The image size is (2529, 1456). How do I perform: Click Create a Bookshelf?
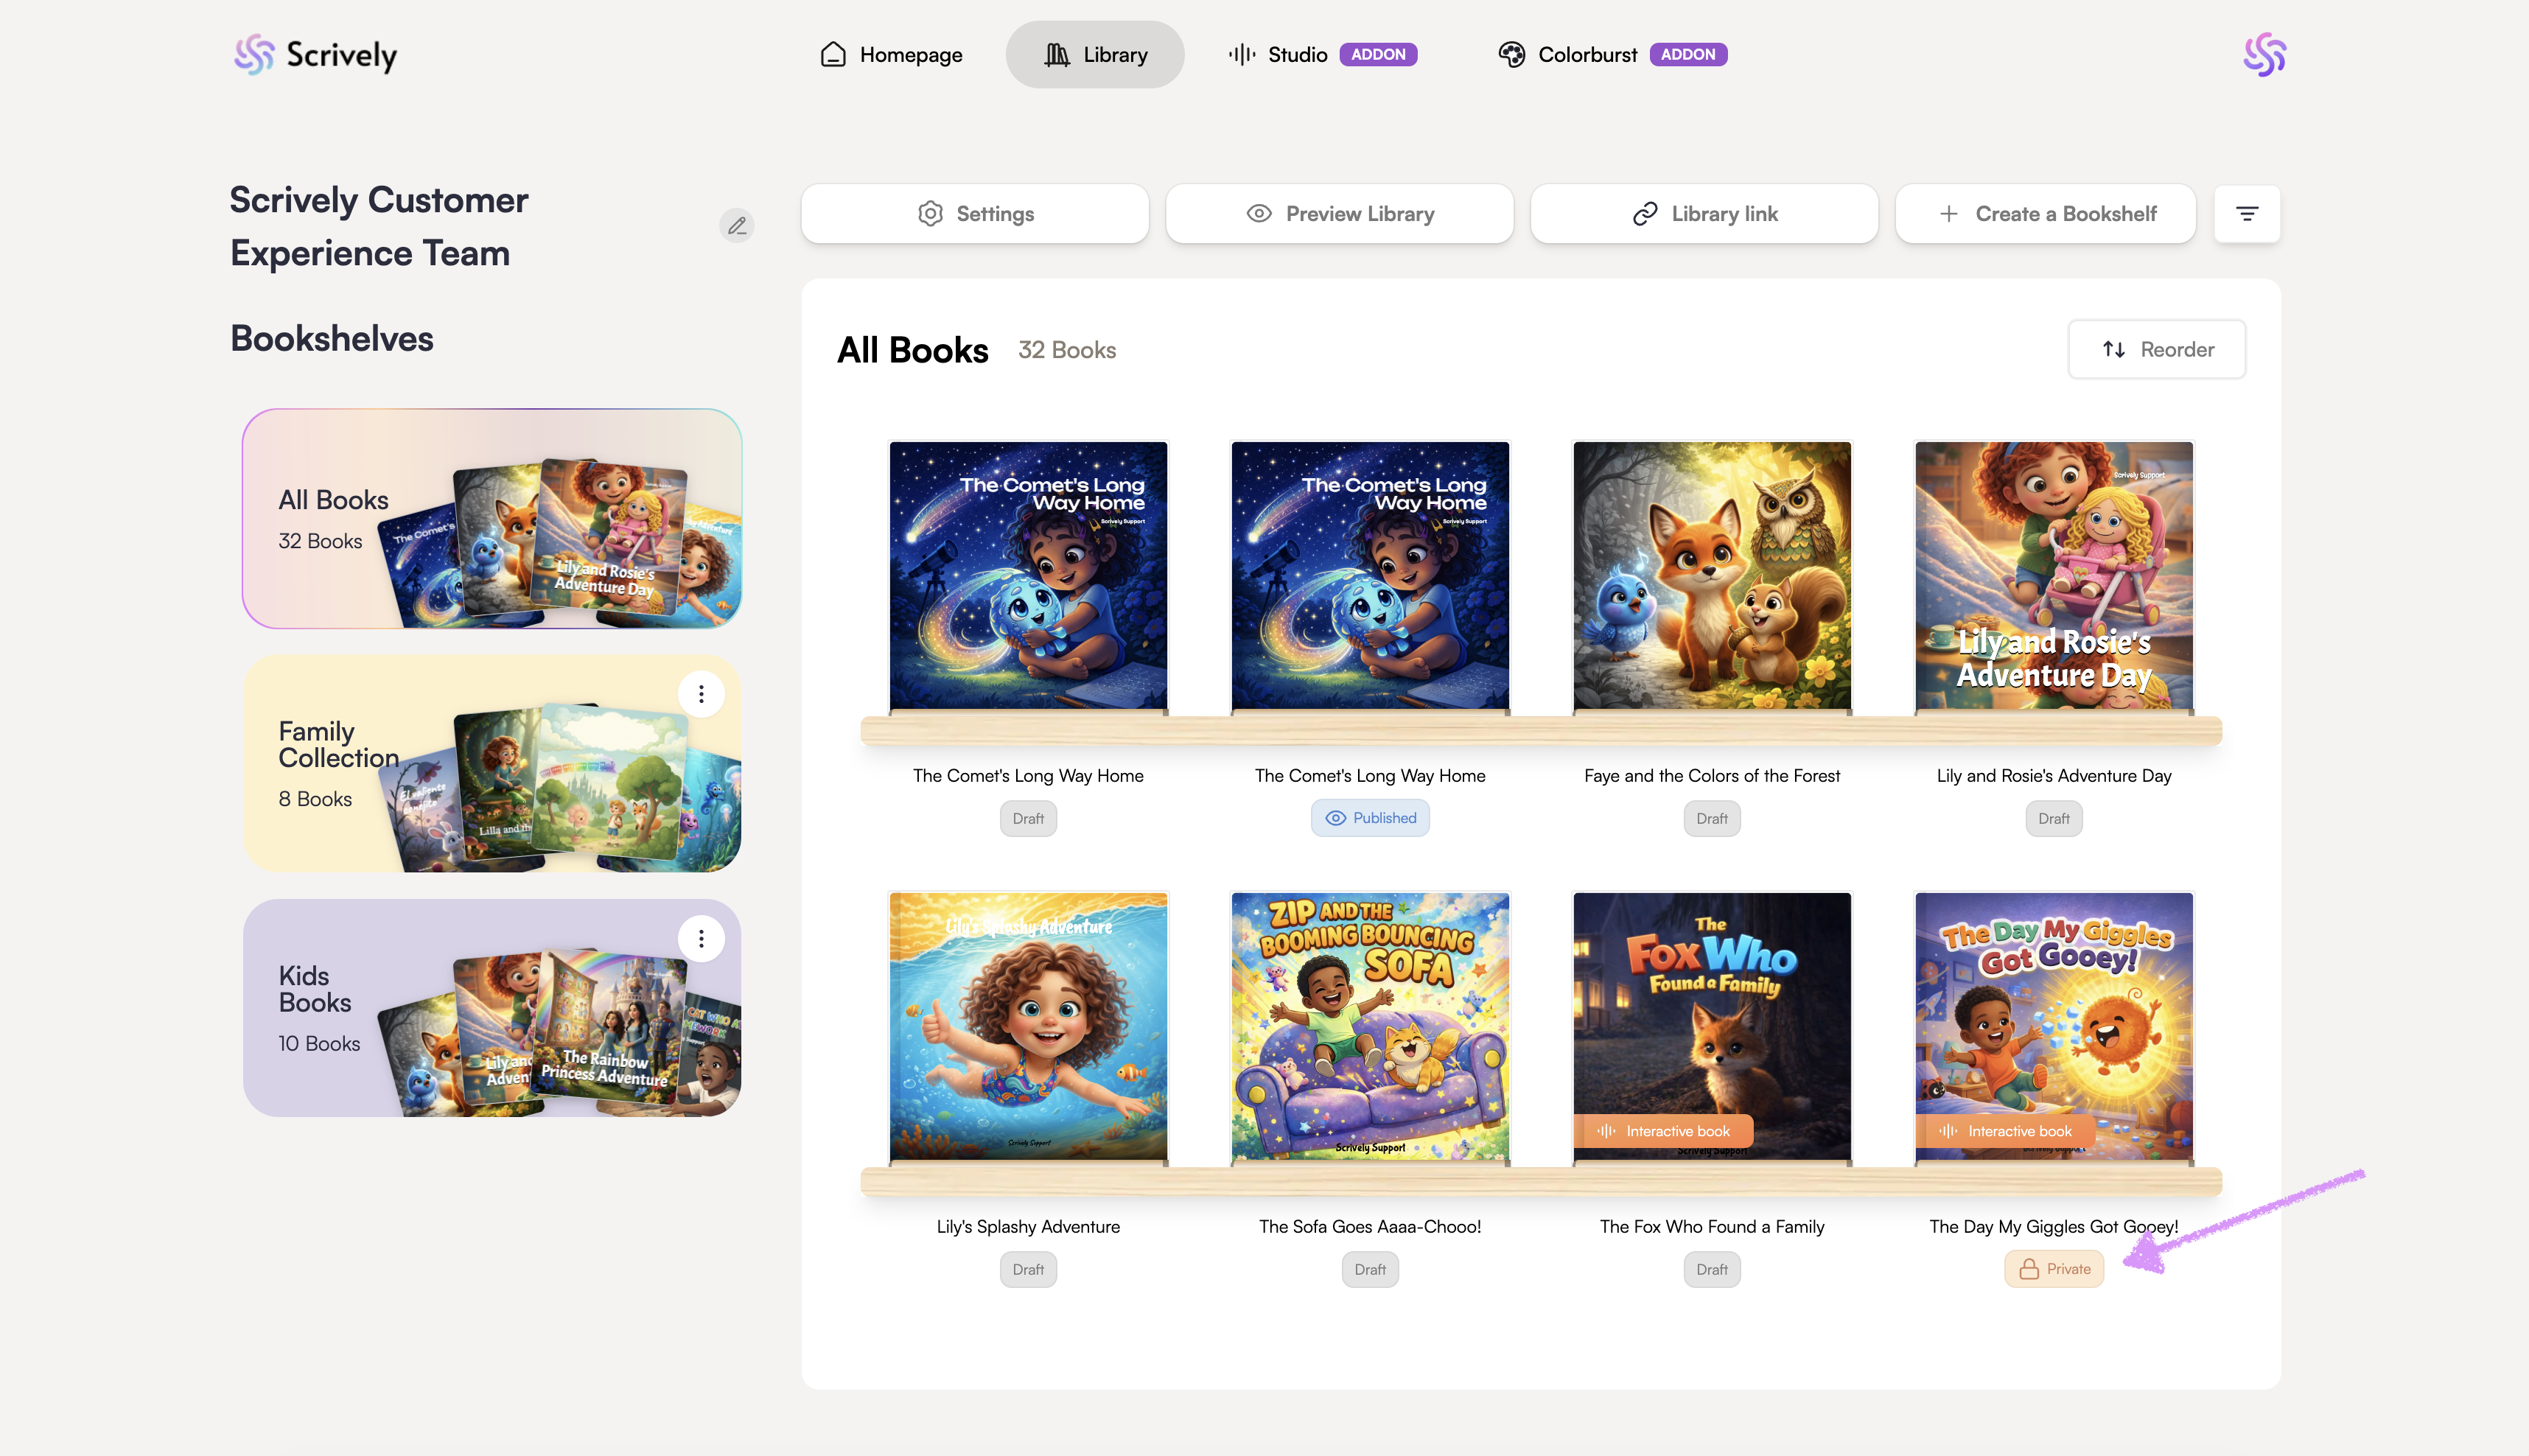pos(2045,214)
